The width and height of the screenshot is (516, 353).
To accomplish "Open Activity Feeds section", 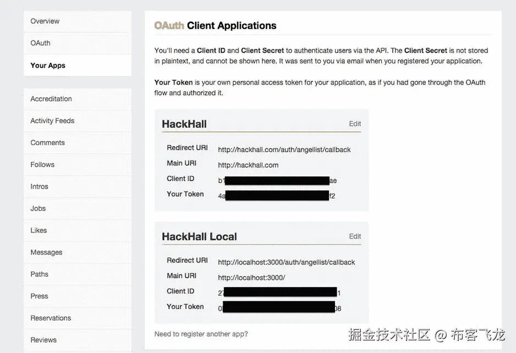I will click(x=78, y=121).
